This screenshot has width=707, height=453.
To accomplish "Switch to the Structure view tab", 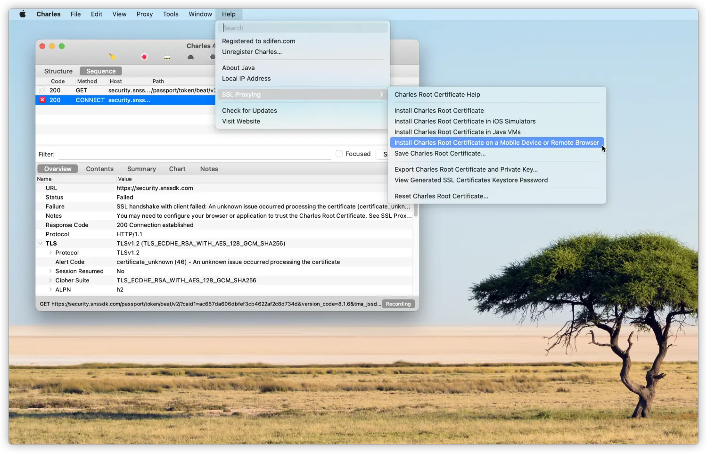I will (58, 71).
